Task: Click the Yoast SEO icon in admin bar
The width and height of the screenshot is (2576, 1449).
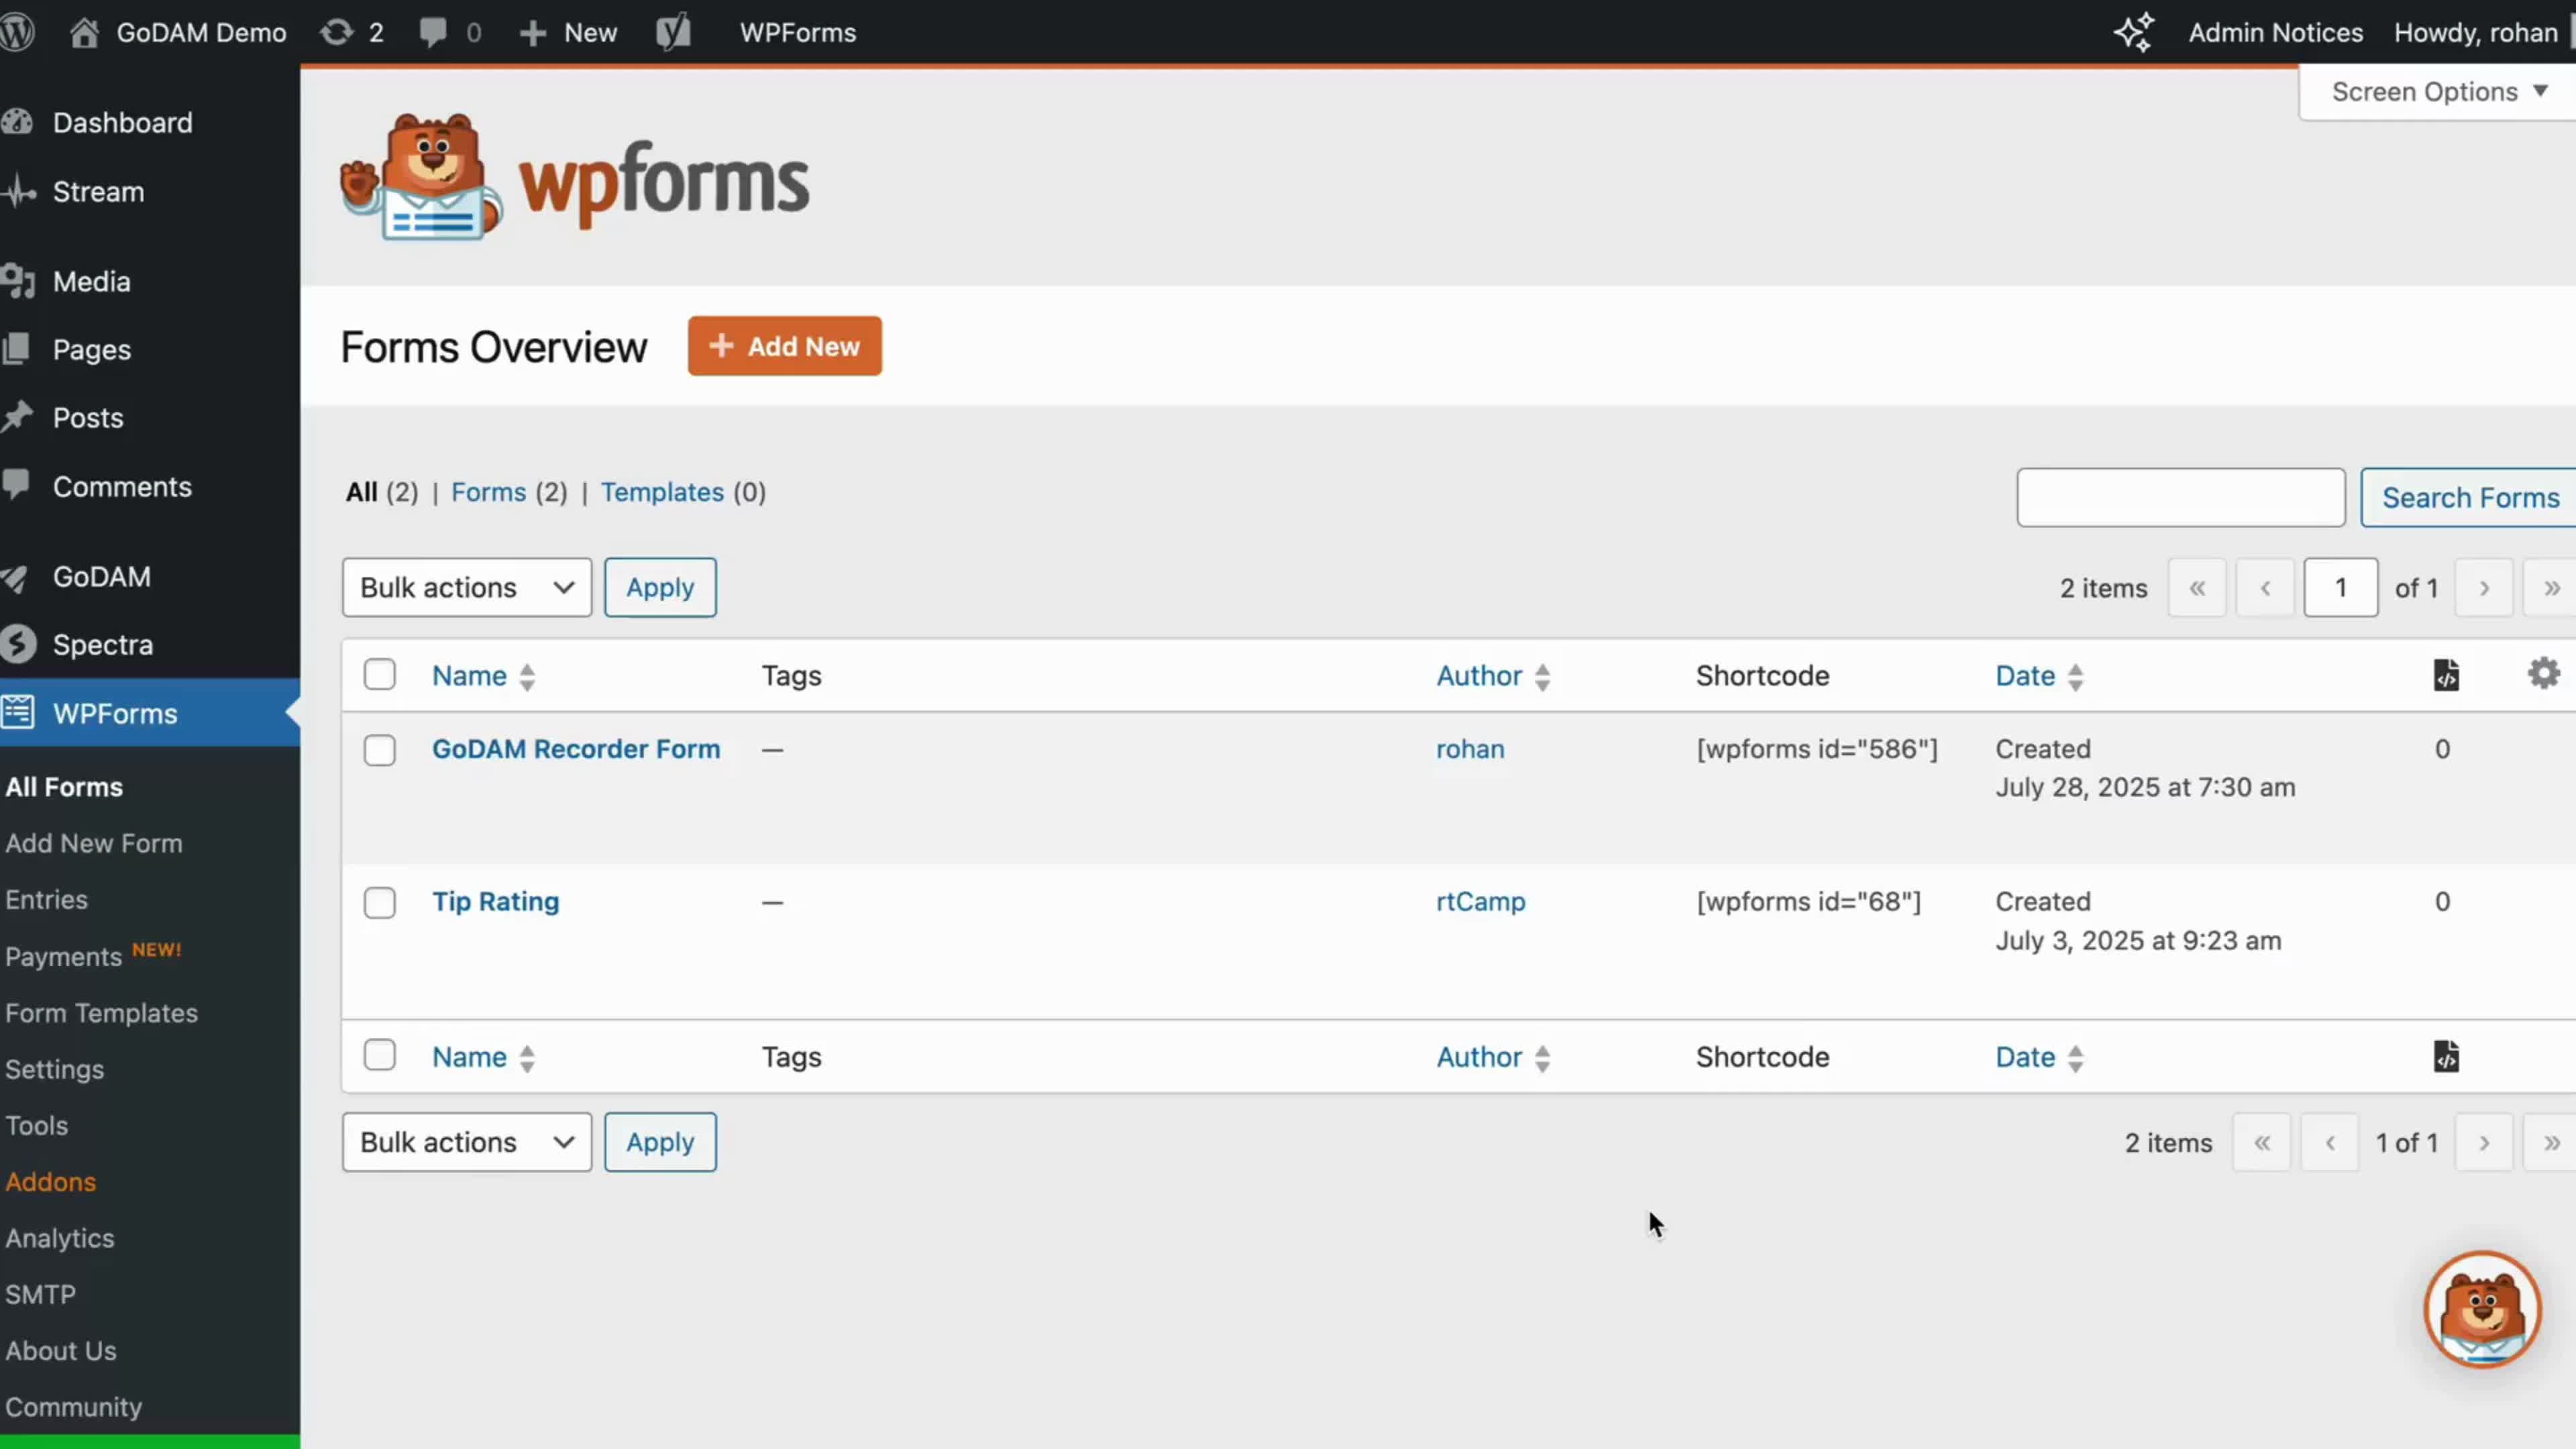Action: click(674, 32)
